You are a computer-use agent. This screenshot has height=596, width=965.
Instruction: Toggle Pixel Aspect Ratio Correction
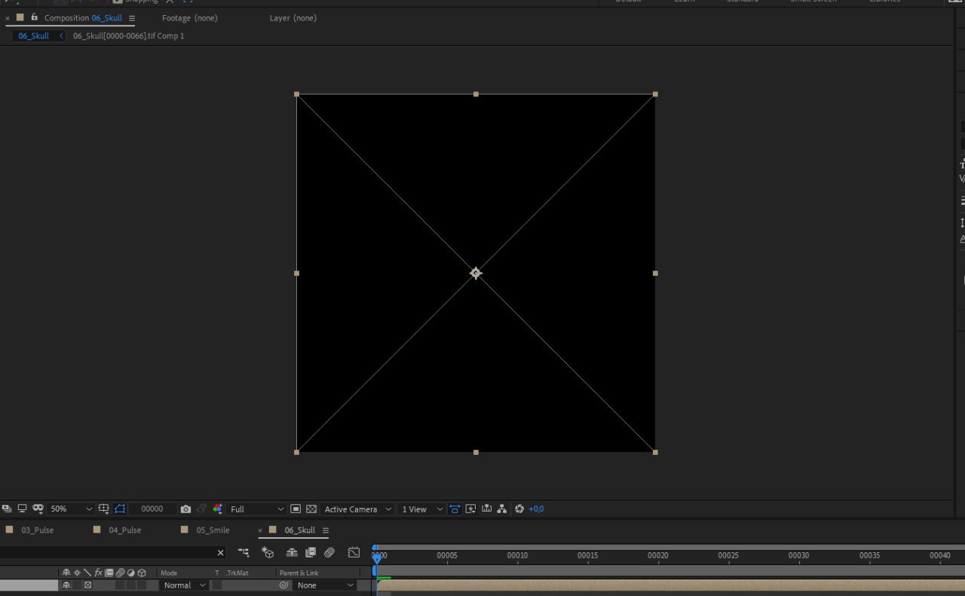click(x=455, y=509)
